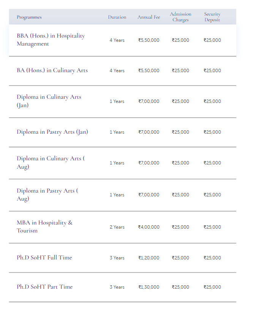Select Diploma in Culinary Arts (Jan) row title

(x=49, y=101)
